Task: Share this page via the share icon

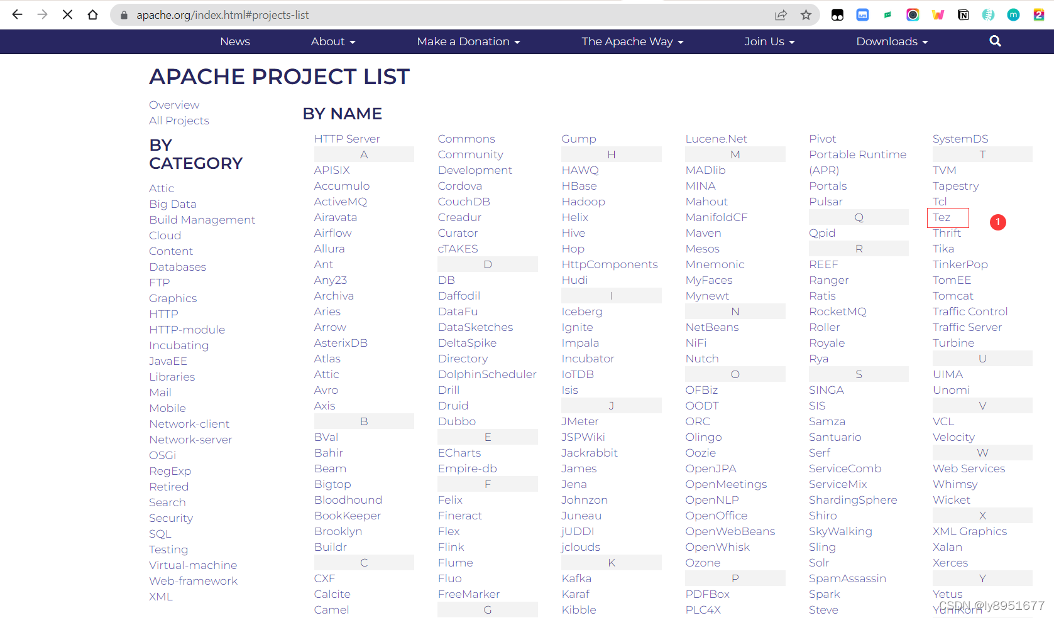Action: [x=781, y=15]
